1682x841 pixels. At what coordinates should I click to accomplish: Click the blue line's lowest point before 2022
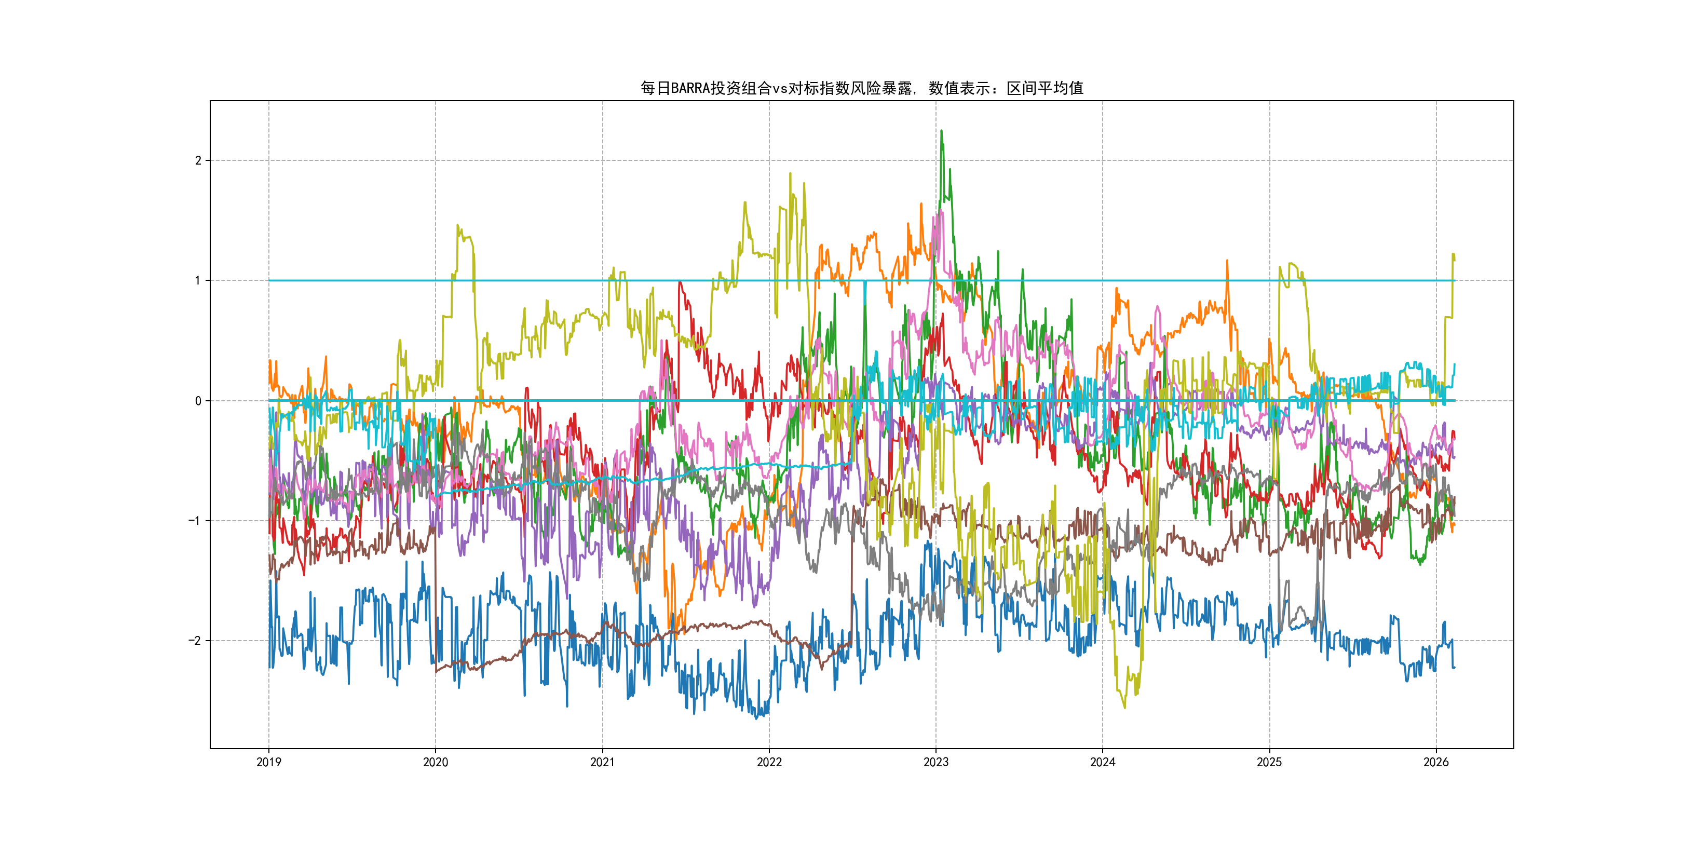[757, 718]
